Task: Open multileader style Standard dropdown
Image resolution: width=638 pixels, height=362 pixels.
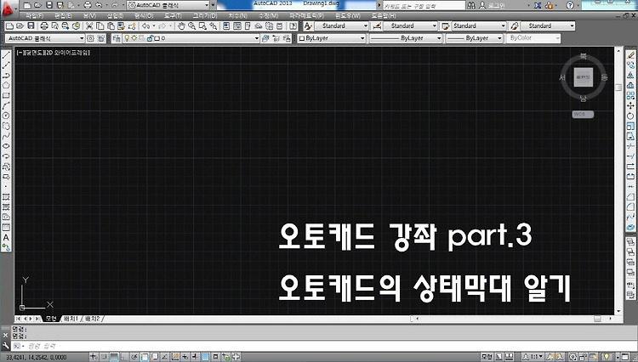Action: pos(548,26)
